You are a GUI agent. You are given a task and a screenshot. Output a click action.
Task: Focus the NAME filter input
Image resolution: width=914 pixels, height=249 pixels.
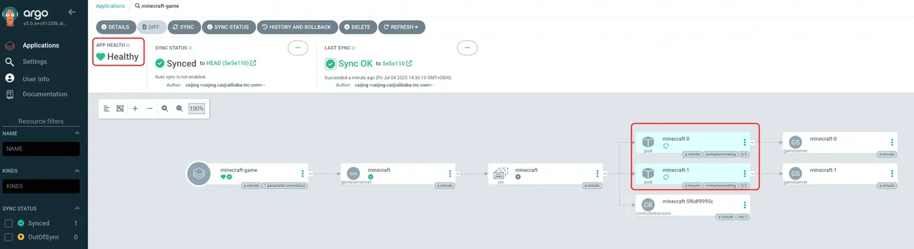point(40,149)
